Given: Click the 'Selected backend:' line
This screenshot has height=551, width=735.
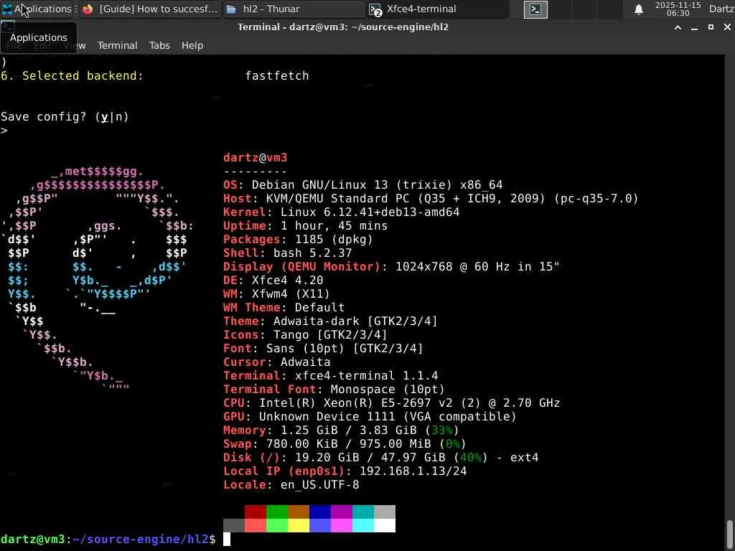Looking at the screenshot, I should click(x=155, y=76).
